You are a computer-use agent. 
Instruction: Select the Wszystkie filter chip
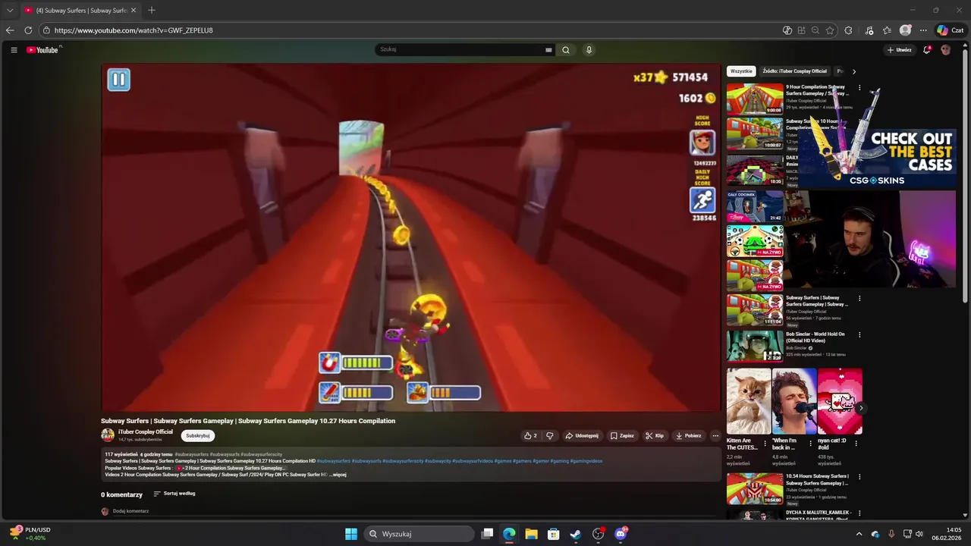point(741,71)
